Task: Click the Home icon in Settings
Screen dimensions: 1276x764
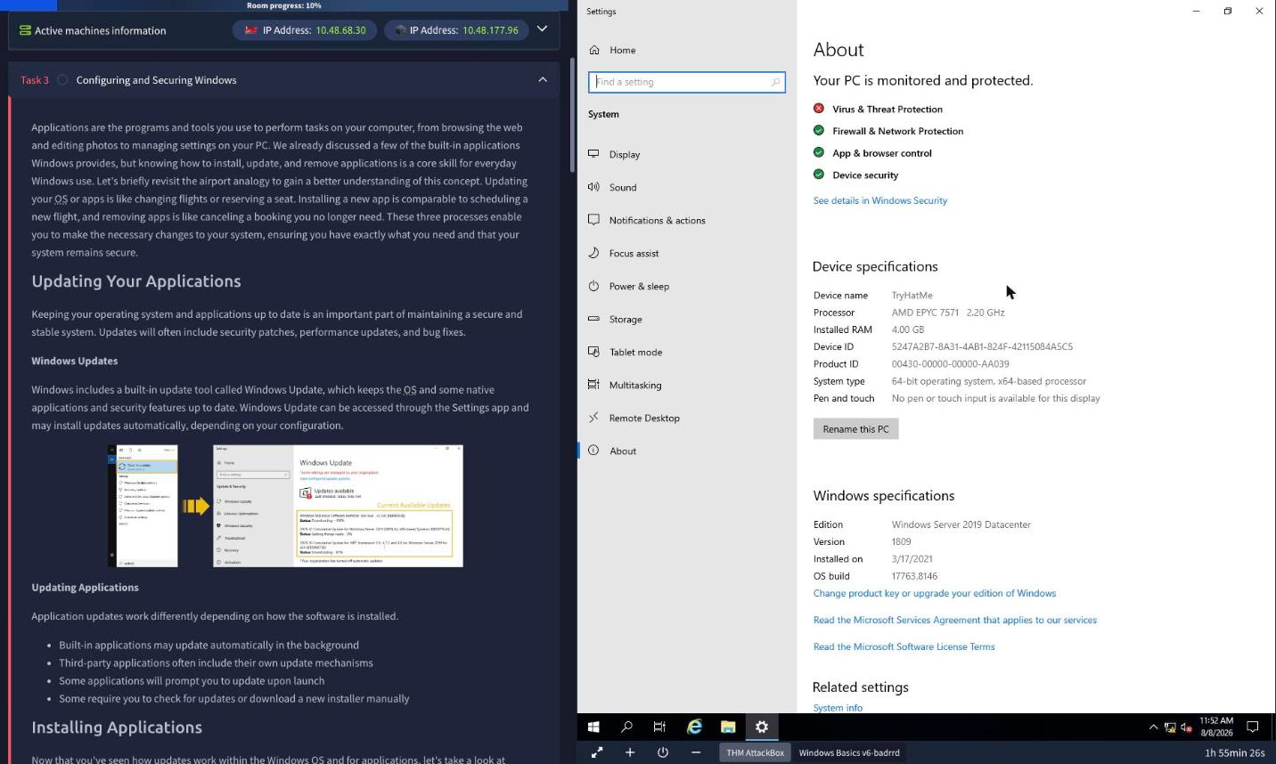Action: click(594, 50)
